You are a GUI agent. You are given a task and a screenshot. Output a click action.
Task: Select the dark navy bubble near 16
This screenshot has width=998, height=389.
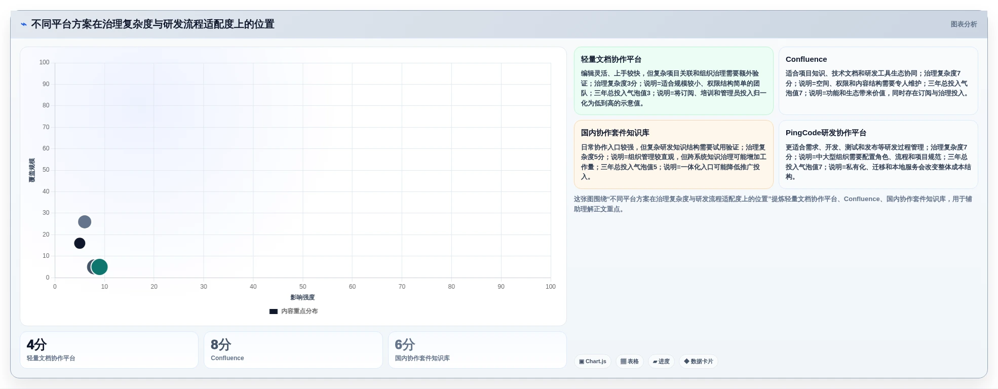(x=80, y=244)
